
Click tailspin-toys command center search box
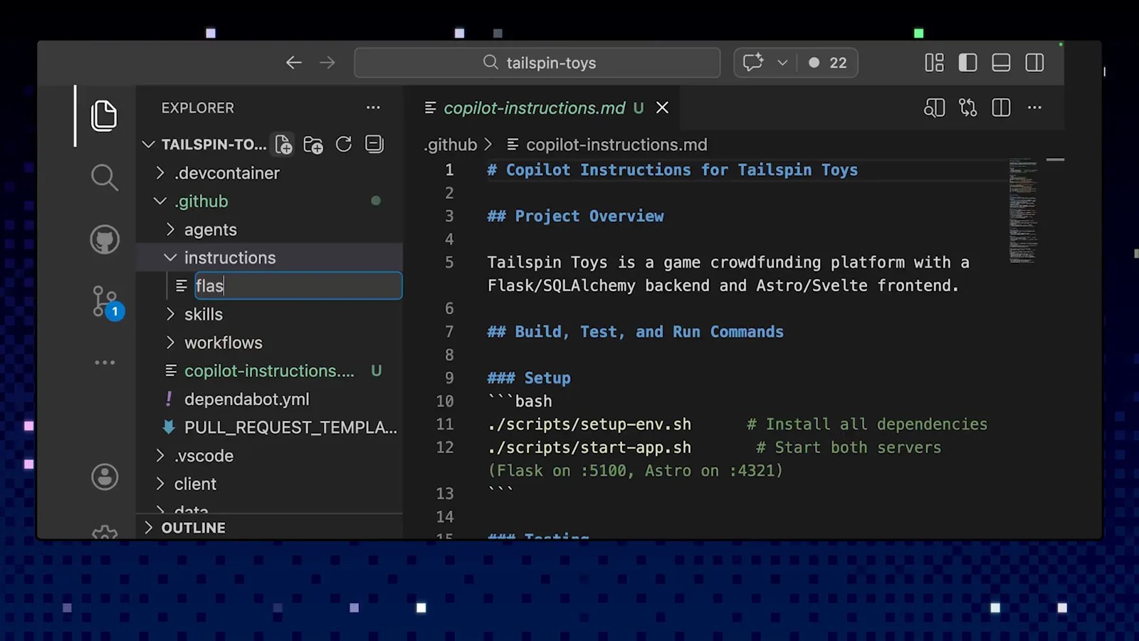point(537,63)
